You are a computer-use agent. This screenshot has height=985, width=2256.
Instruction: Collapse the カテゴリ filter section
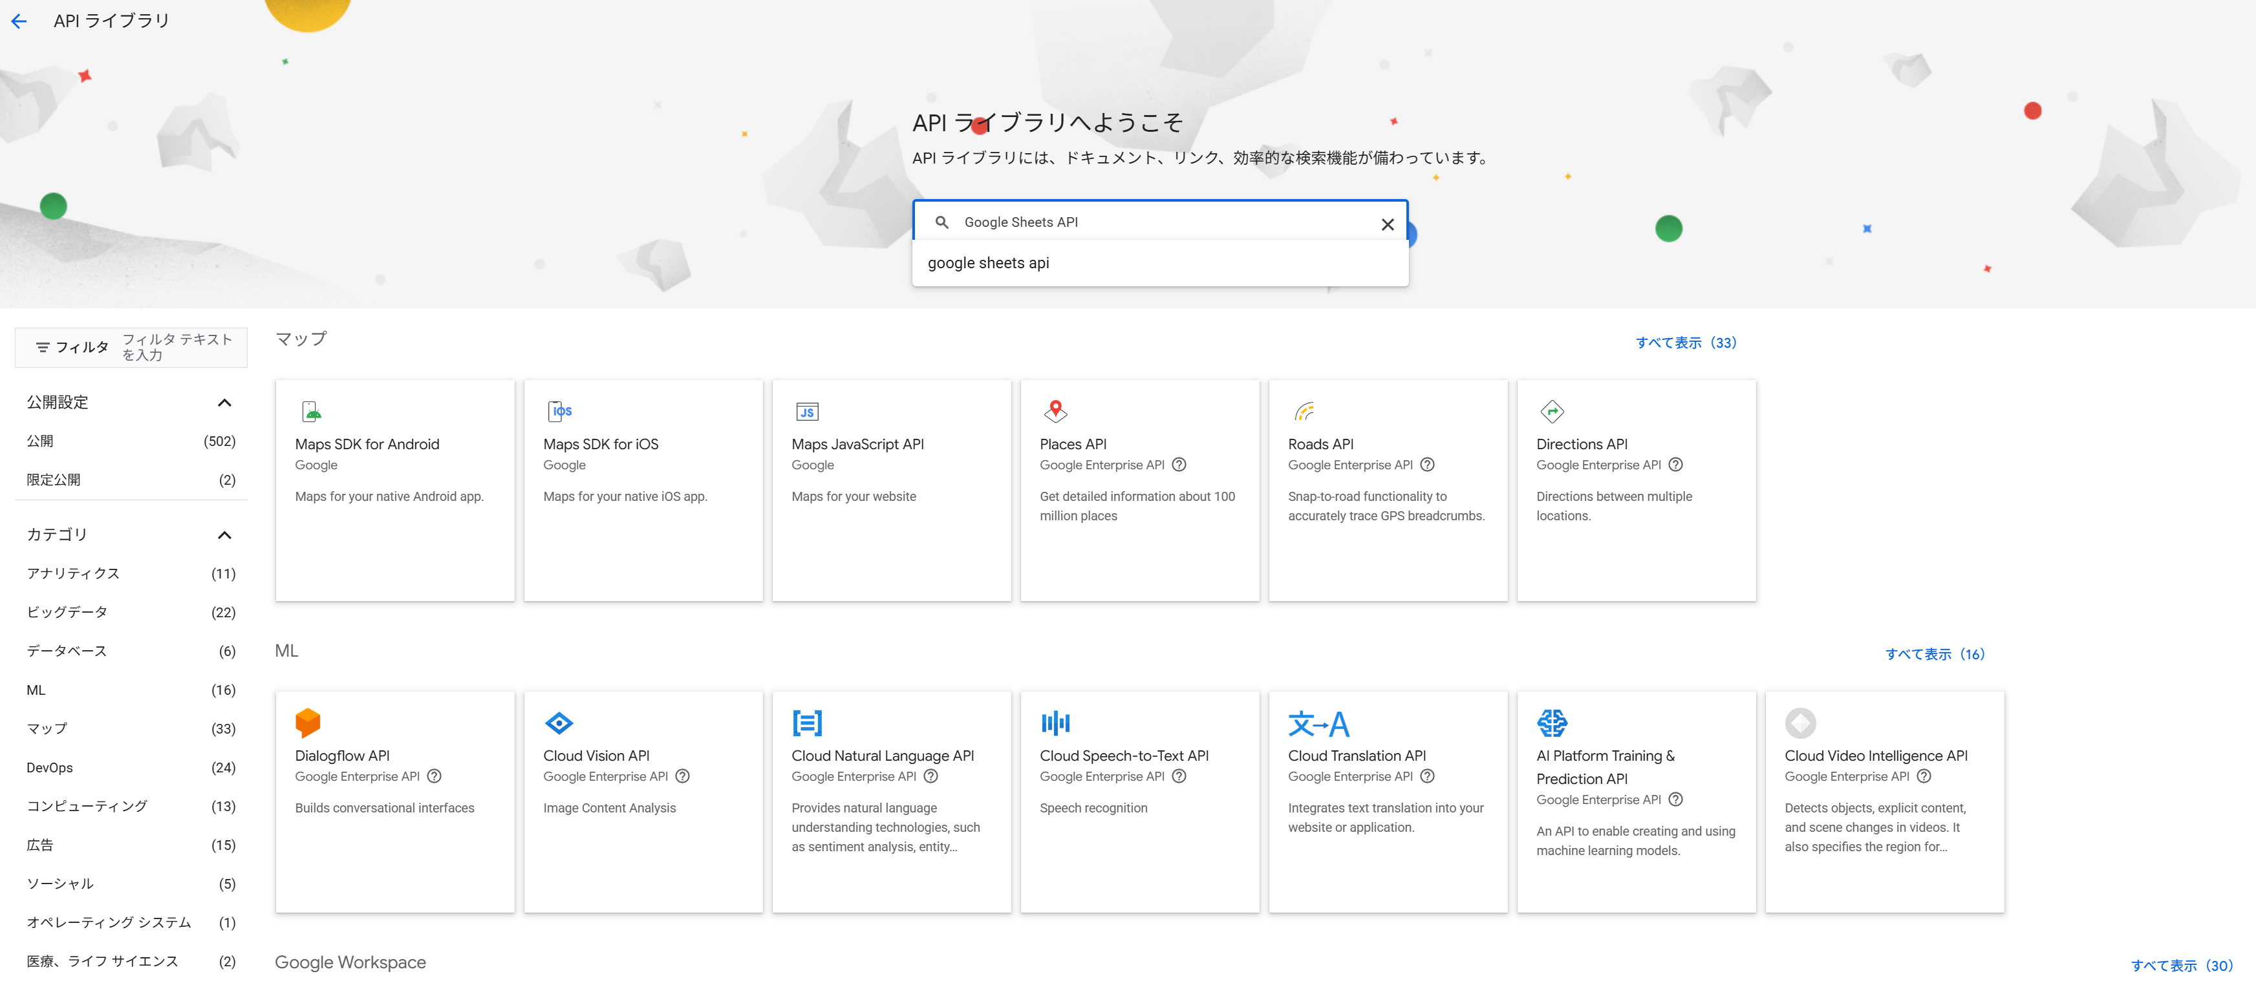click(x=224, y=535)
